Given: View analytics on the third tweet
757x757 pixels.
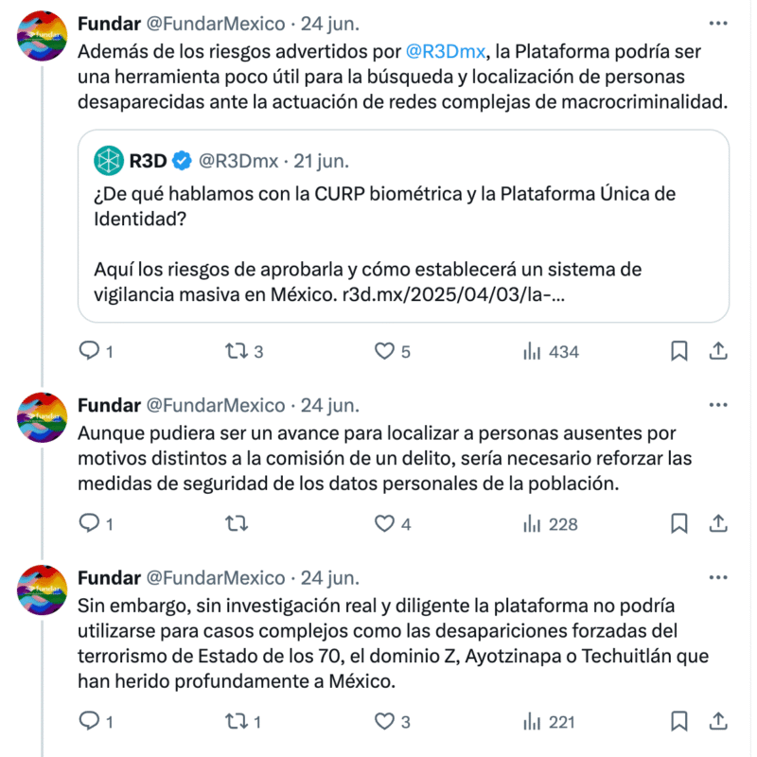Looking at the screenshot, I should click(530, 721).
